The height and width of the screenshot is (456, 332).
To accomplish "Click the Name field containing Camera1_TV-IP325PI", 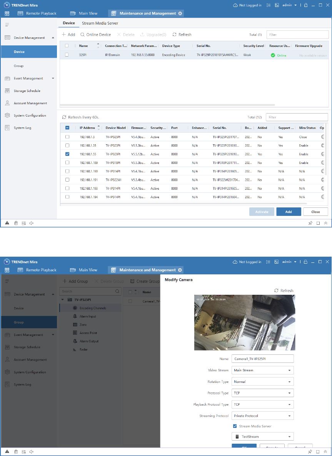I will 262,359.
